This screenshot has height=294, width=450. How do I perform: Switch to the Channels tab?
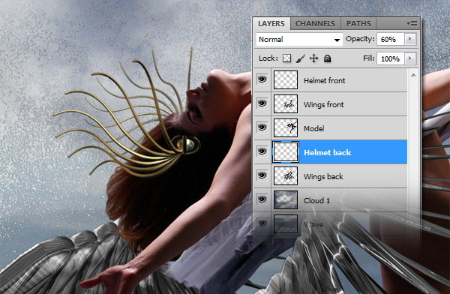tap(315, 23)
